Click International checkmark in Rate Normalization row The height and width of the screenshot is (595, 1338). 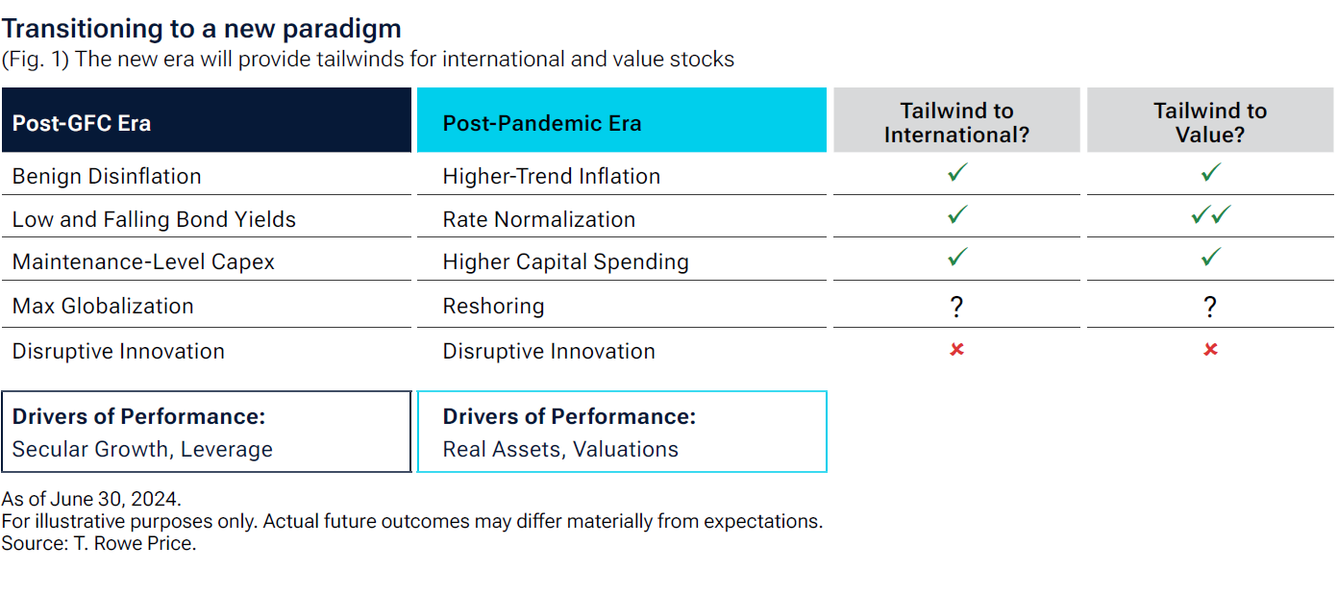(956, 215)
